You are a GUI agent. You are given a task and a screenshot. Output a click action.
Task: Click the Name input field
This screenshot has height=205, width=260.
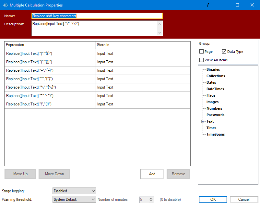[x=97, y=16]
